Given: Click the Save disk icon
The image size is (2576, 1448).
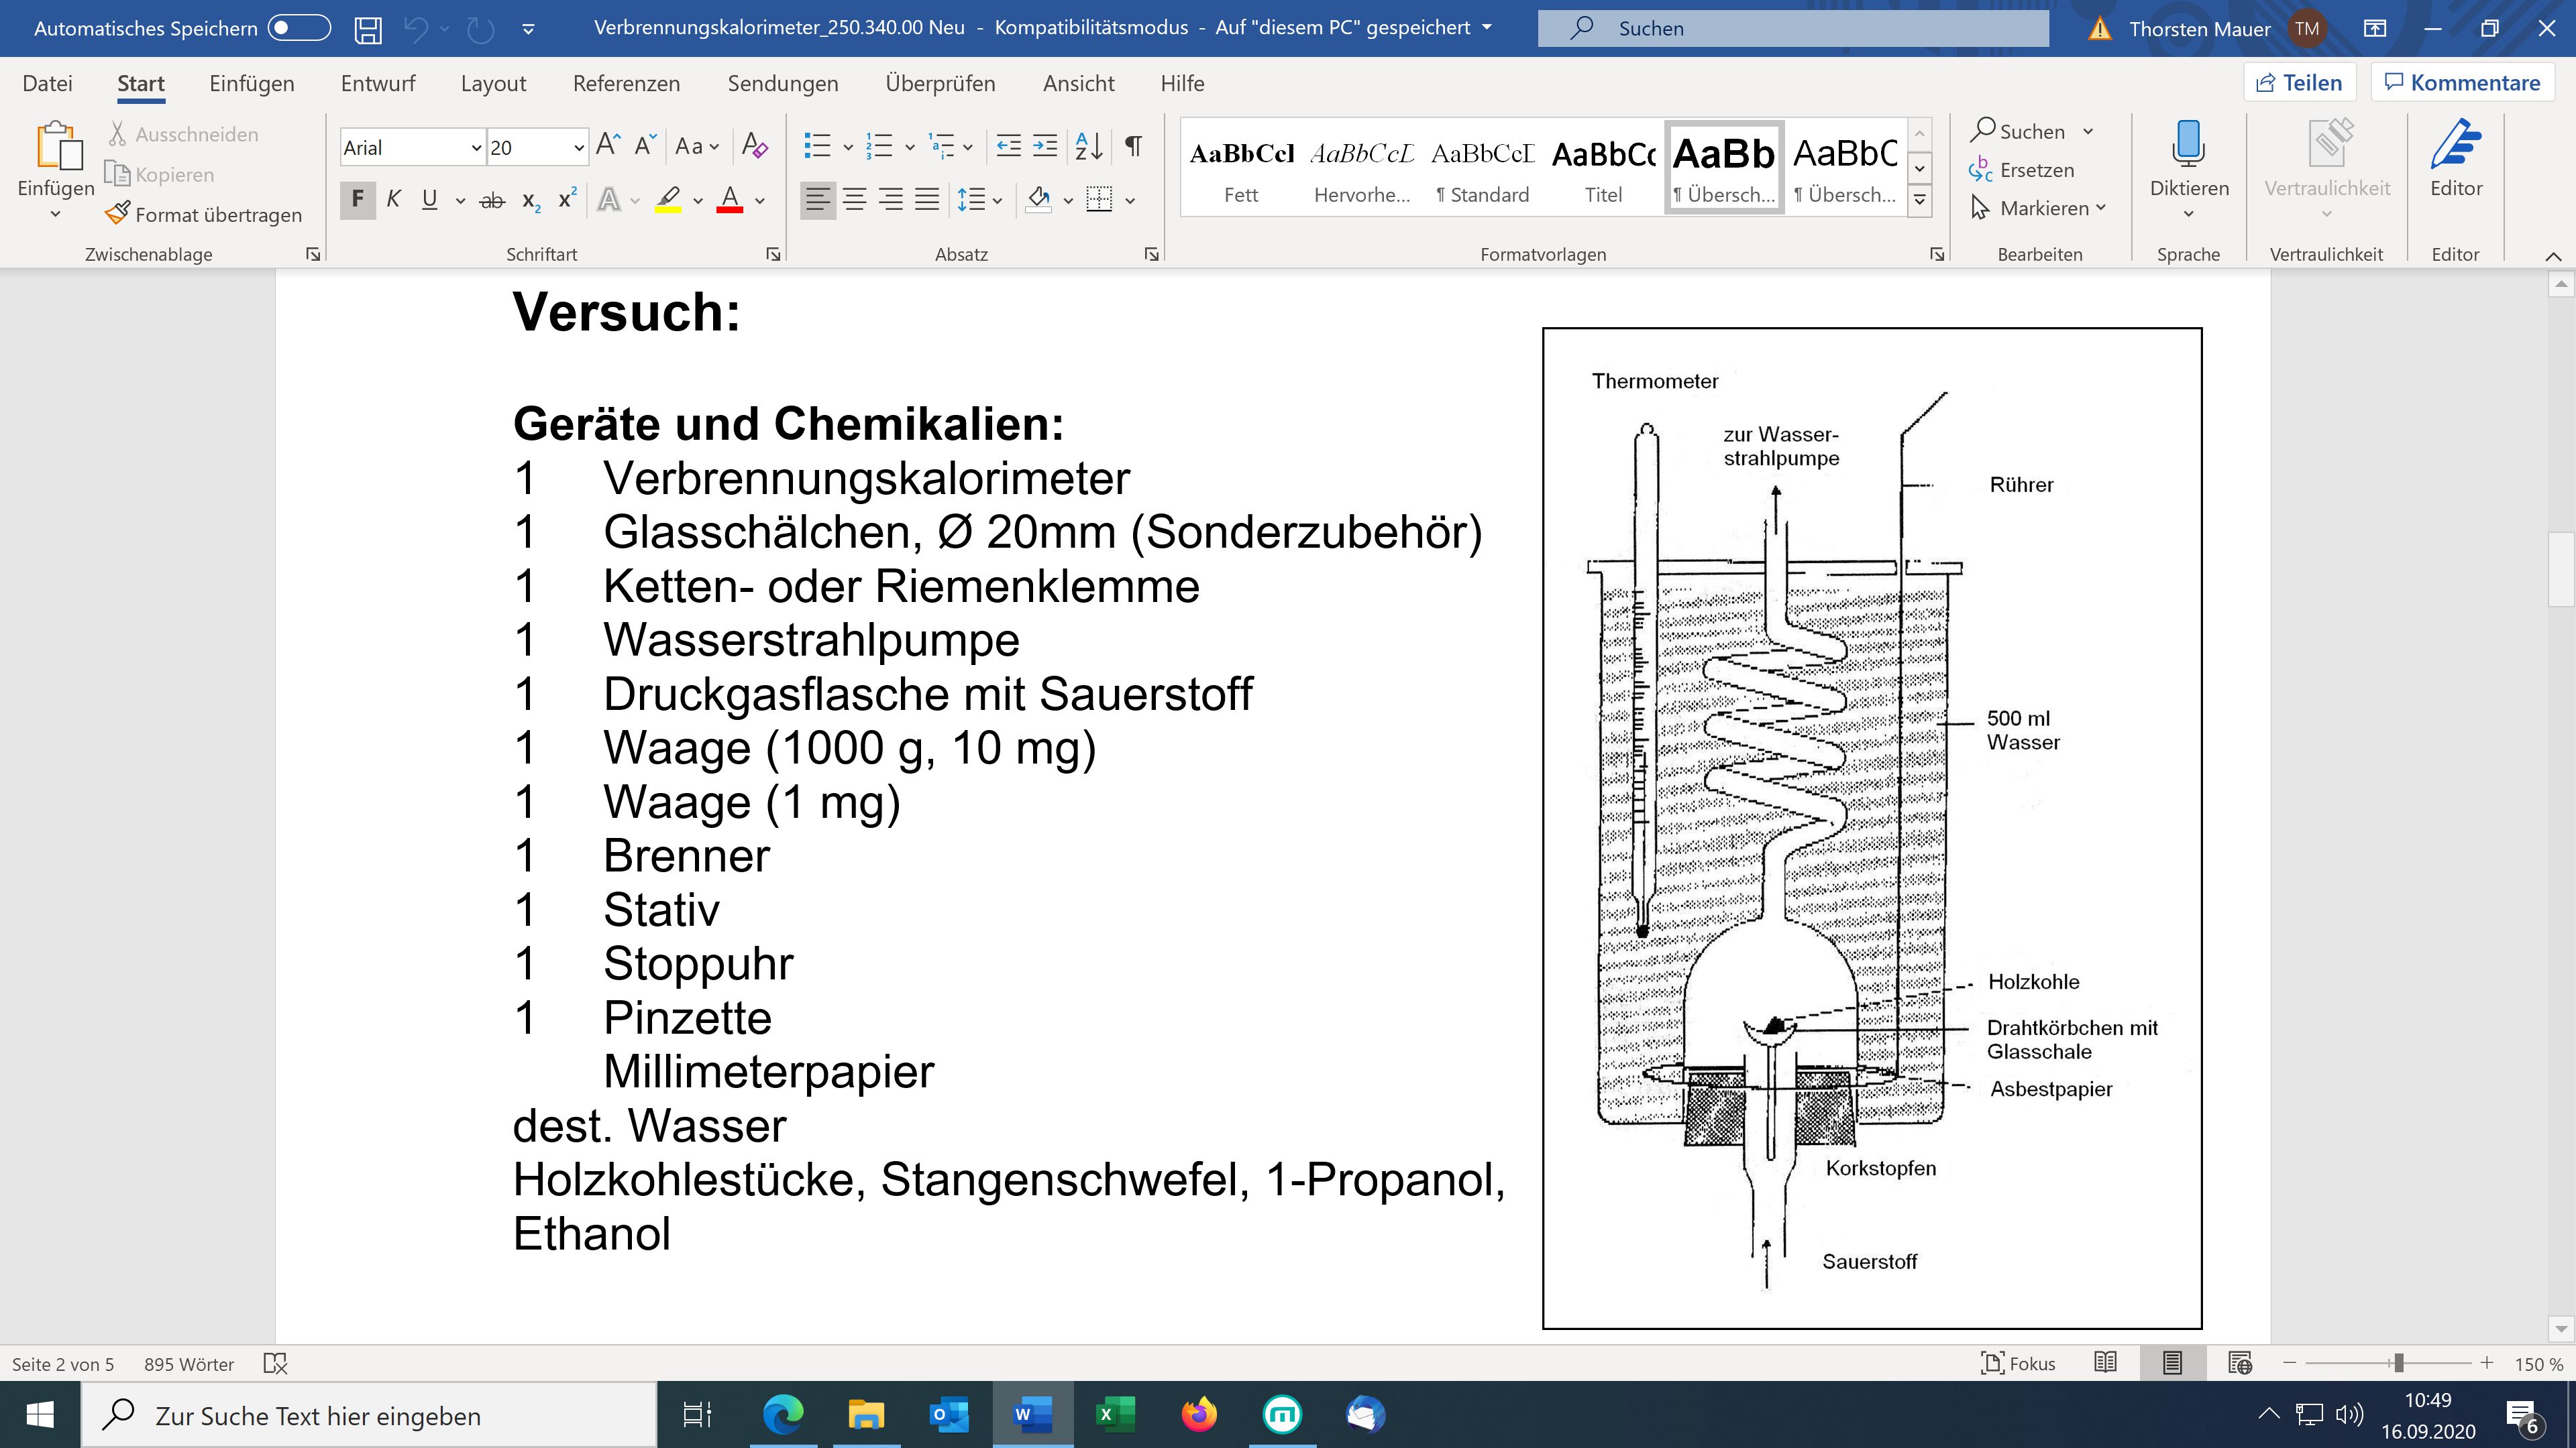Looking at the screenshot, I should (368, 29).
